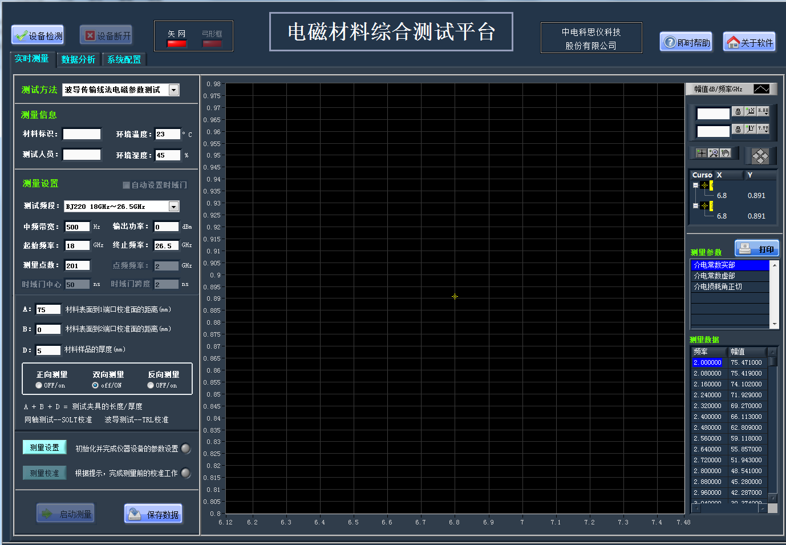Click the 测量校准 status LED indicator
This screenshot has height=545, width=786.
186,473
